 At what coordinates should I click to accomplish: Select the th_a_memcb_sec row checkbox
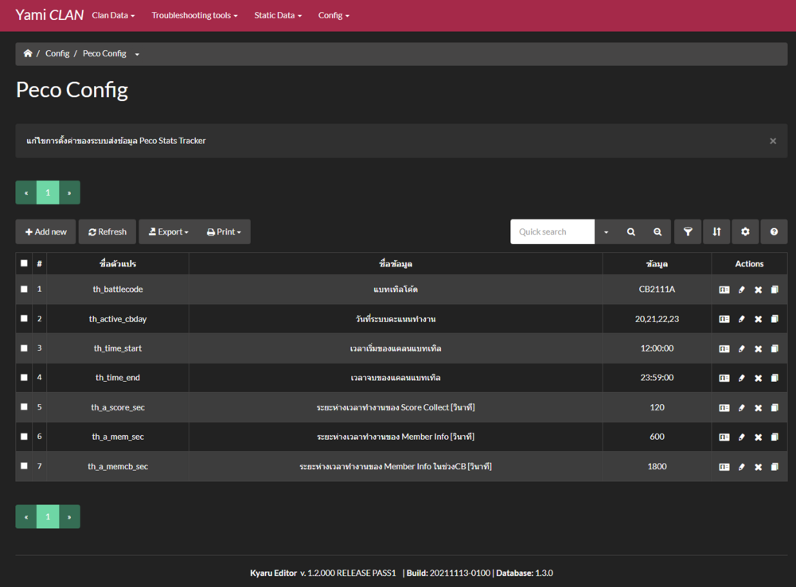pos(24,466)
